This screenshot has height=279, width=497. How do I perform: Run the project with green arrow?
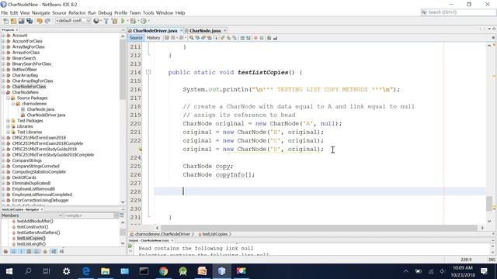123,21
